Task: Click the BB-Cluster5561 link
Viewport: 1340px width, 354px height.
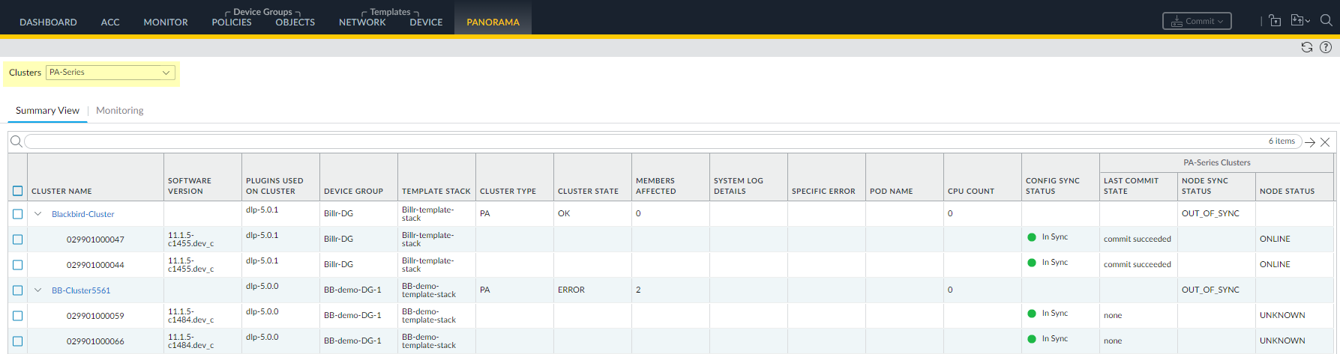Action: [x=81, y=290]
